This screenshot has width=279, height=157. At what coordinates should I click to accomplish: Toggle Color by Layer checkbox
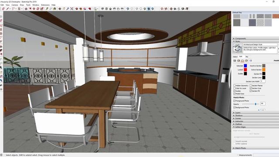point(235,88)
